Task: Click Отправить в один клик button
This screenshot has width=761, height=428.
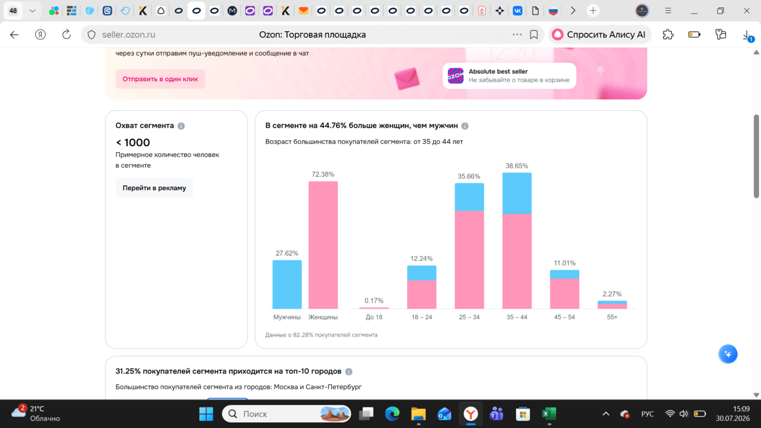Action: click(160, 79)
